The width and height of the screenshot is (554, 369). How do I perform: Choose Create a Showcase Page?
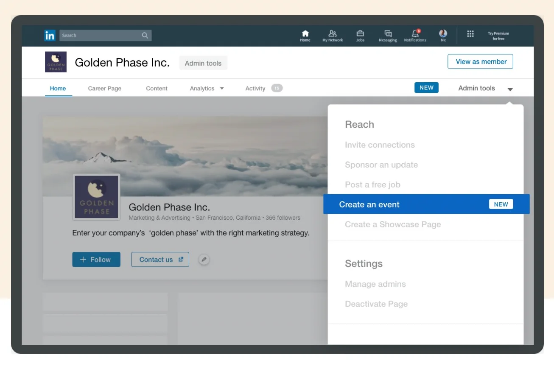393,224
